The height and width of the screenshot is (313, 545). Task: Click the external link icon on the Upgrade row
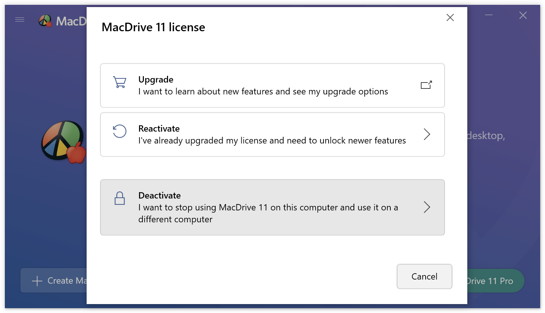pos(426,85)
